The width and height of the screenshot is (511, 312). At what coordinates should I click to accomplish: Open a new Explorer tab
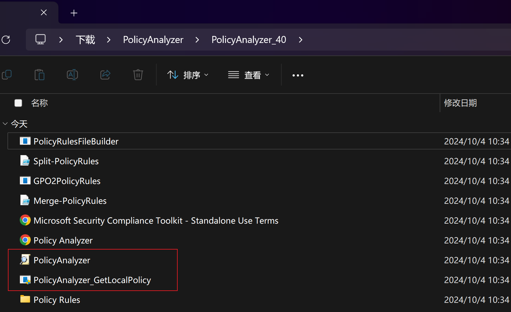coord(74,13)
